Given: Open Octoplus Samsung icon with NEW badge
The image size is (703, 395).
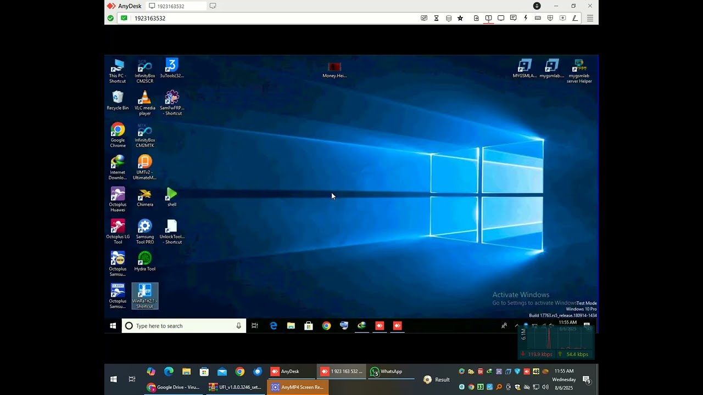Looking at the screenshot, I should click(118, 264).
